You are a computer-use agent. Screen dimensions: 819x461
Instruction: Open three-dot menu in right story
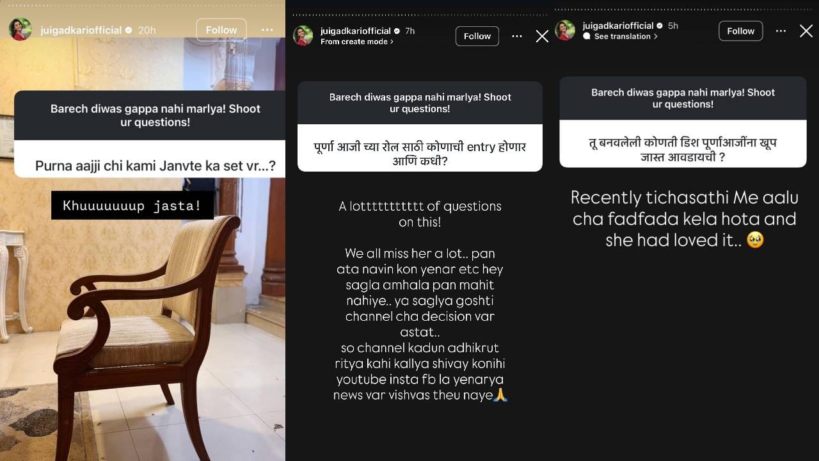781,31
